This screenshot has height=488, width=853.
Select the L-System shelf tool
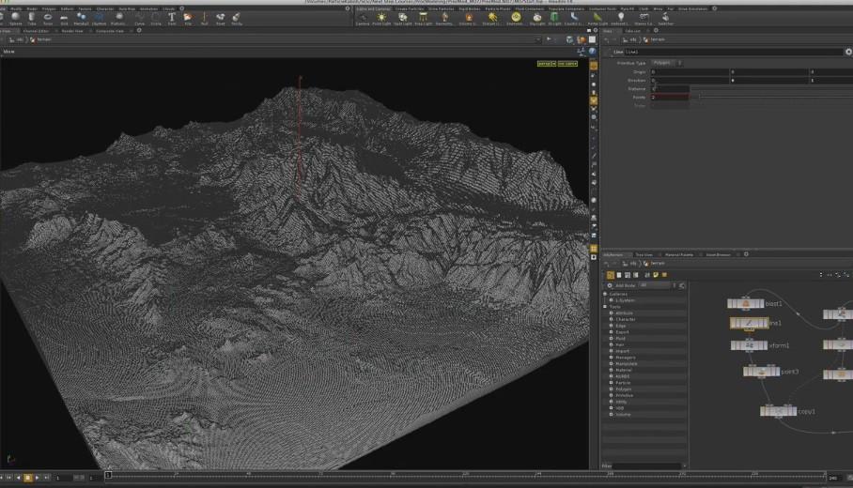click(99, 19)
